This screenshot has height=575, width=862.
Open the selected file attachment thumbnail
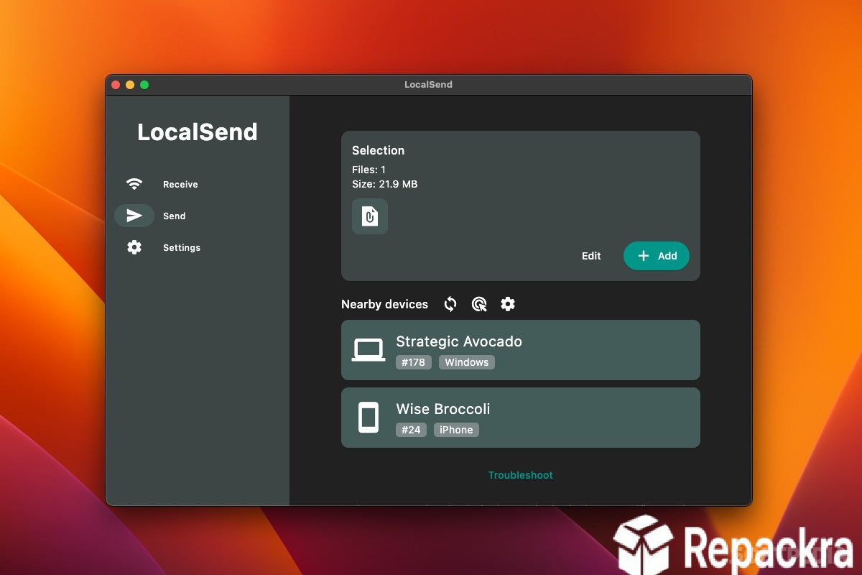pyautogui.click(x=370, y=216)
